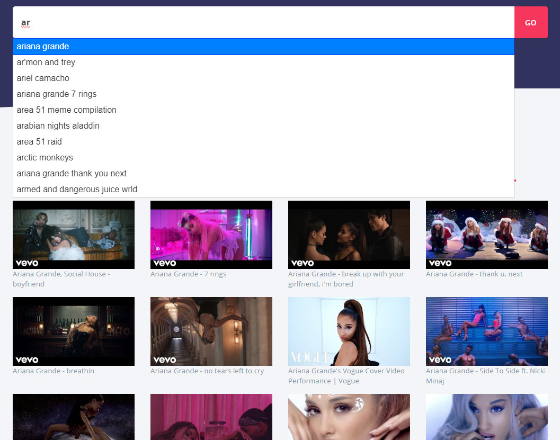The width and height of the screenshot is (560, 440).
Task: Select 'ariana grande 7 rings' suggestion
Action: [57, 94]
